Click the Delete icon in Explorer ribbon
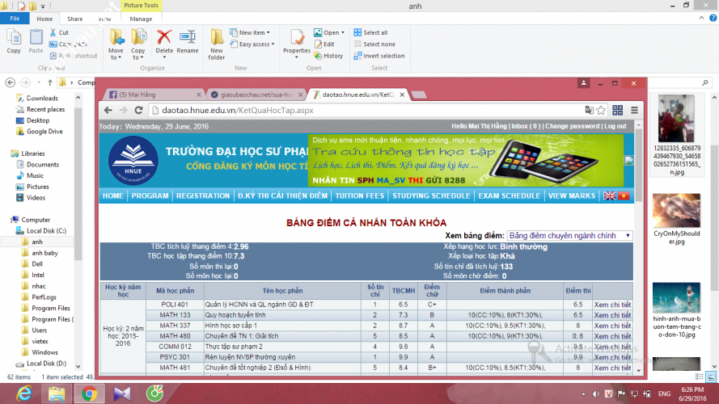719x404 pixels. [164, 41]
